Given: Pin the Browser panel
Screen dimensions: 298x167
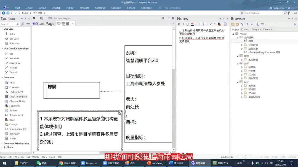Looking at the screenshot, I should 292,18.
